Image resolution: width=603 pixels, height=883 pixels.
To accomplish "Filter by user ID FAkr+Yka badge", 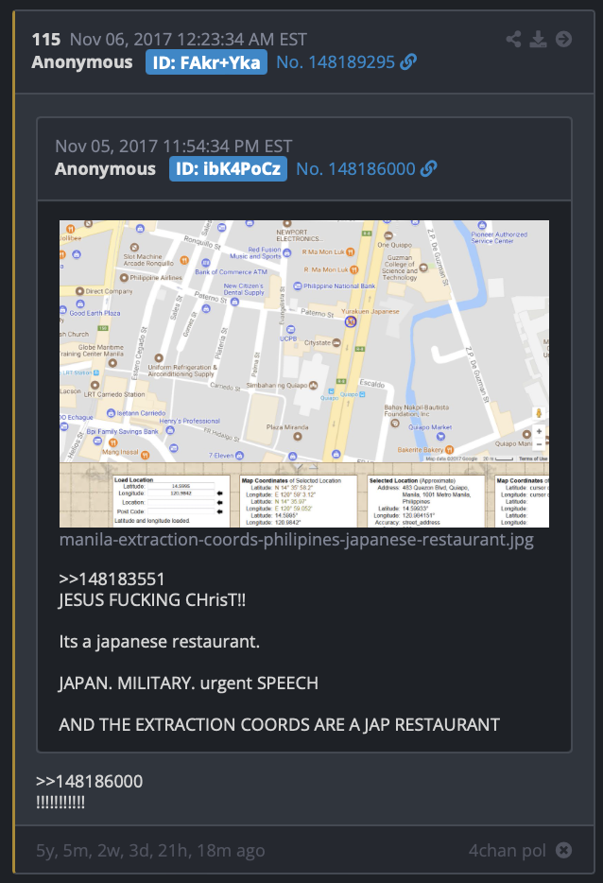I will pyautogui.click(x=206, y=62).
